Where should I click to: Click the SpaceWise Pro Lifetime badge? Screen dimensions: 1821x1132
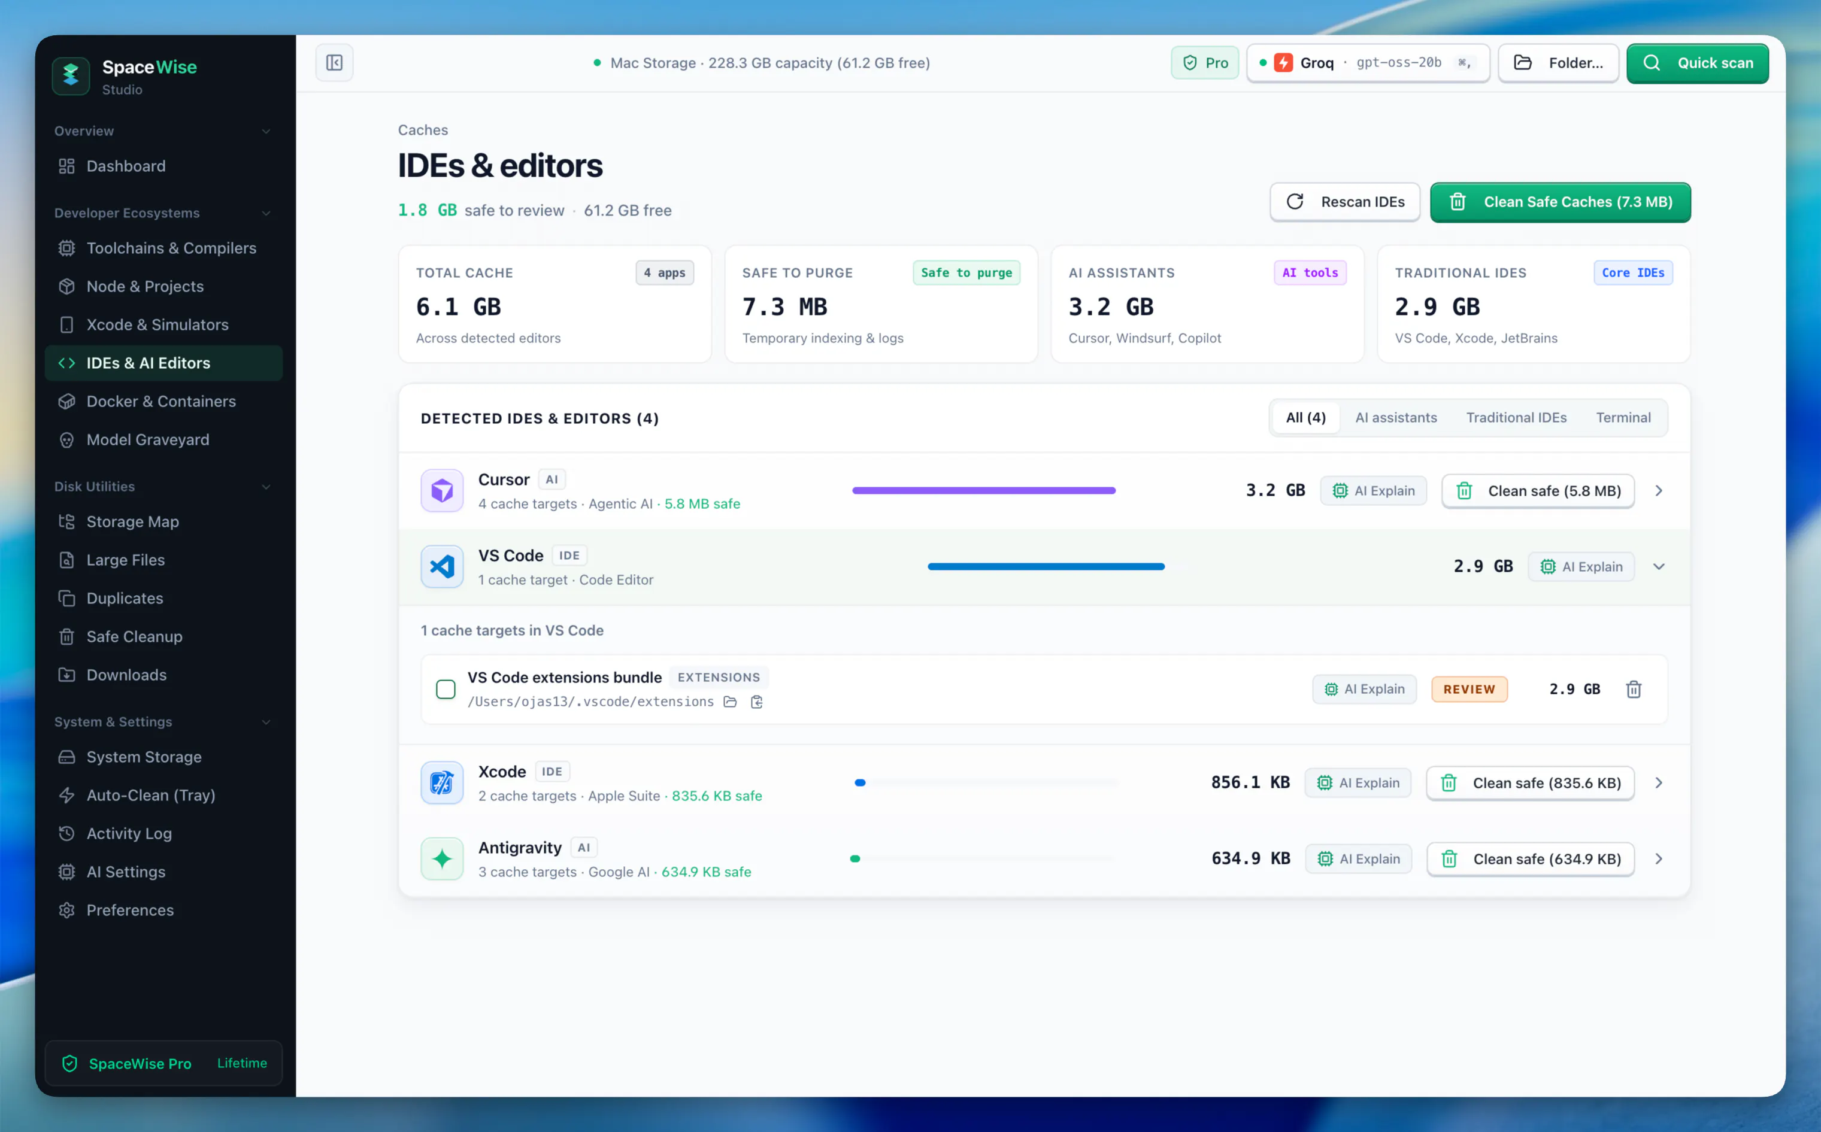(x=163, y=1063)
